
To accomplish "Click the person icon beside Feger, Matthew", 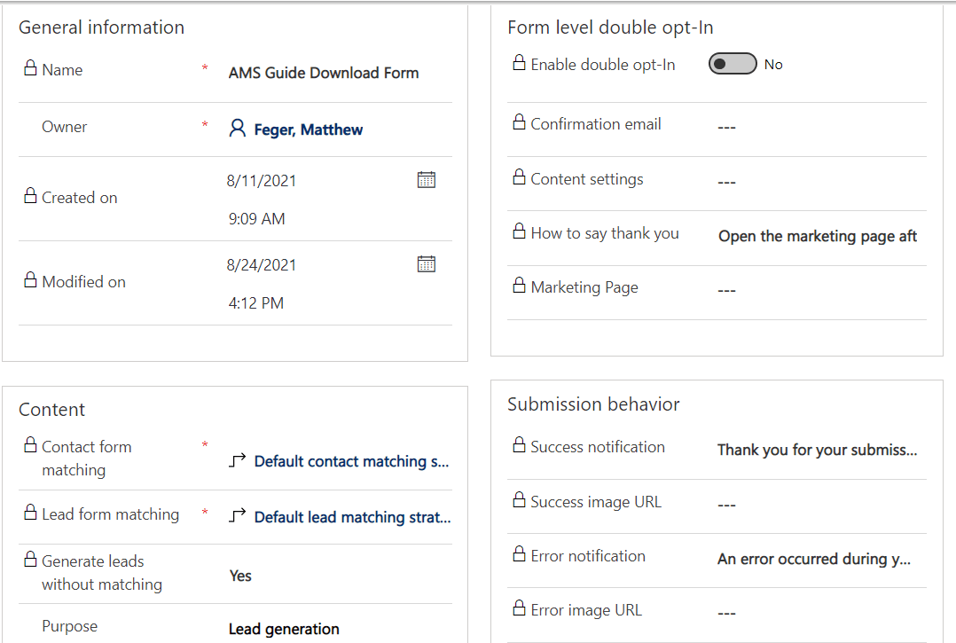I will (236, 128).
